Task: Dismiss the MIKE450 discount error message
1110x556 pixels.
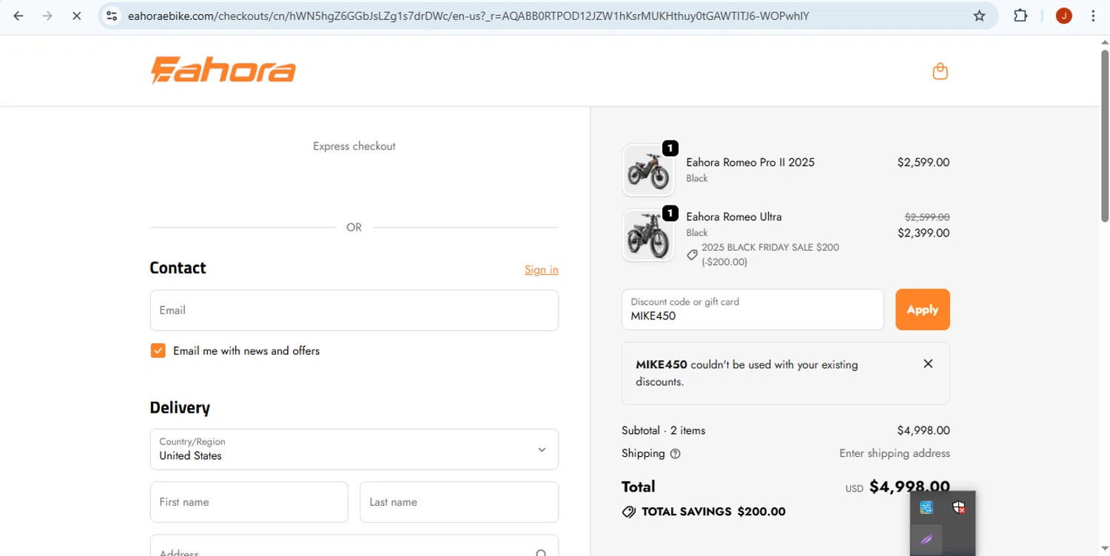Action: tap(928, 364)
